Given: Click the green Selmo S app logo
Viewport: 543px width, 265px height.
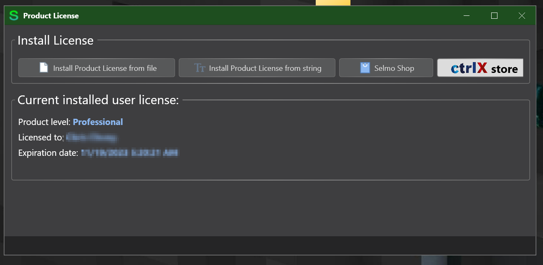Looking at the screenshot, I should point(14,16).
